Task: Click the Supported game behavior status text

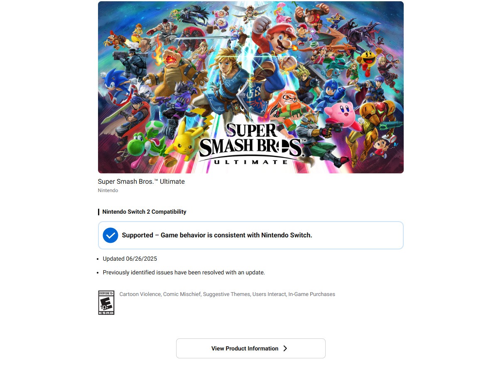Action: pos(217,235)
